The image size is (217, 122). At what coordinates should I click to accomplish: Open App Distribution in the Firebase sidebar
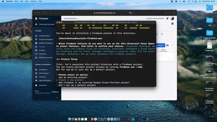click(x=45, y=80)
